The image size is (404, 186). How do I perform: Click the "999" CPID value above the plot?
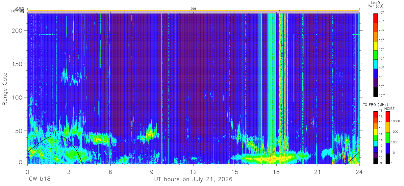tap(193, 9)
